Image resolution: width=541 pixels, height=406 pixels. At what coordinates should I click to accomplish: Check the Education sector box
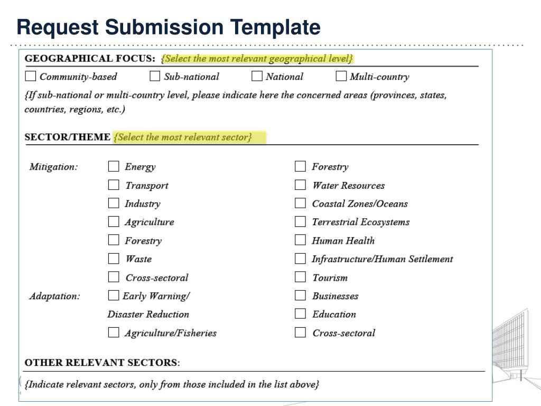point(300,314)
